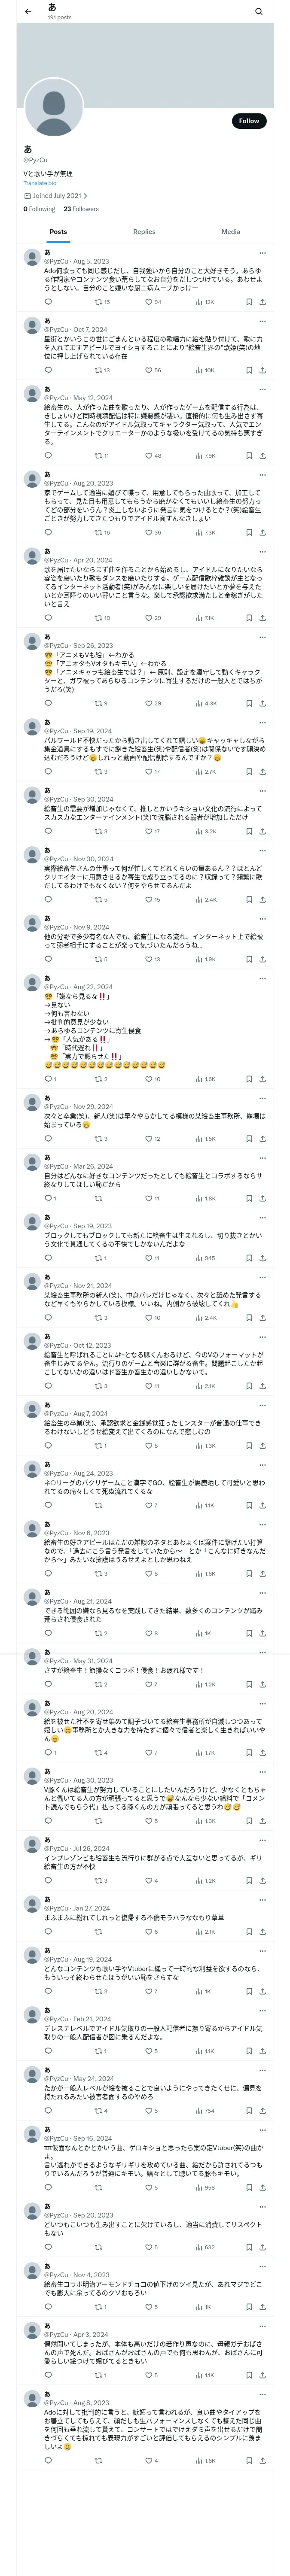Click the Translate bio link
Screen dimensions: 290x2576
[40, 183]
